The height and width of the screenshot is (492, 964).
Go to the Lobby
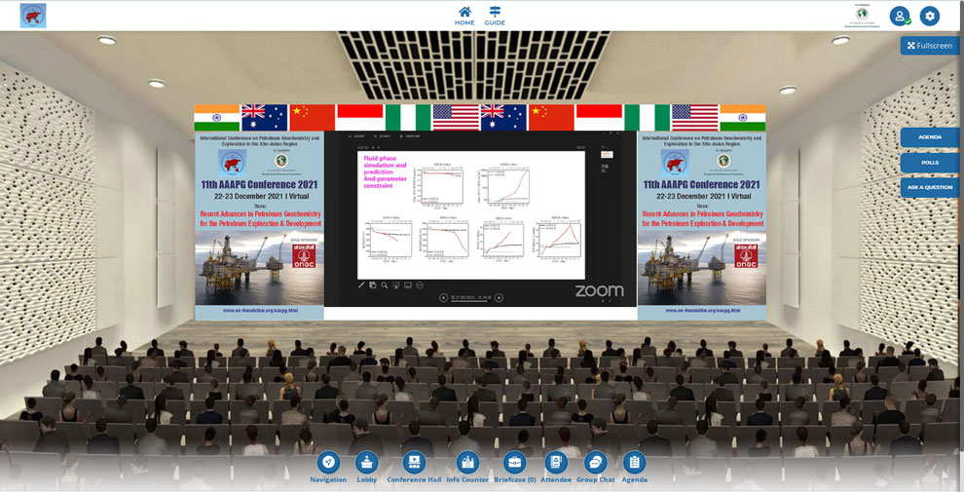[366, 463]
